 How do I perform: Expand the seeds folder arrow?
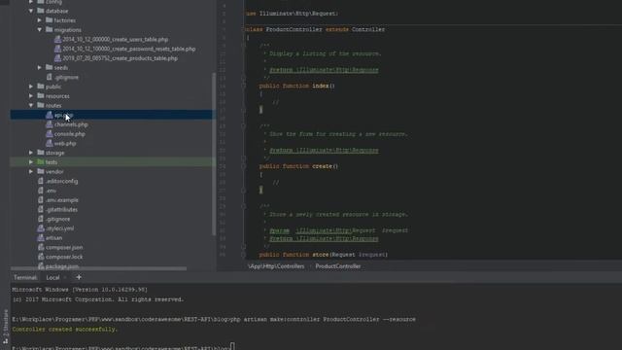click(x=40, y=67)
